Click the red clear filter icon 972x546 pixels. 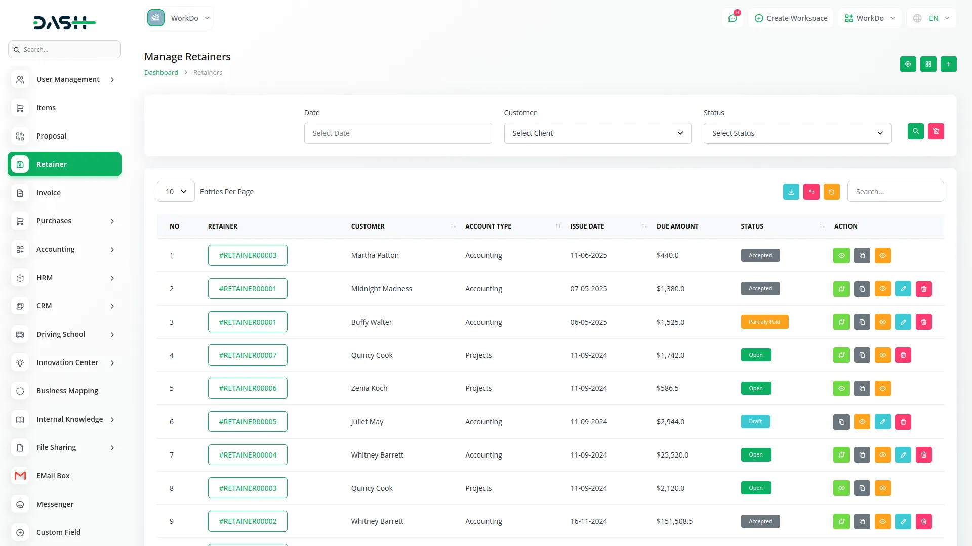936,131
